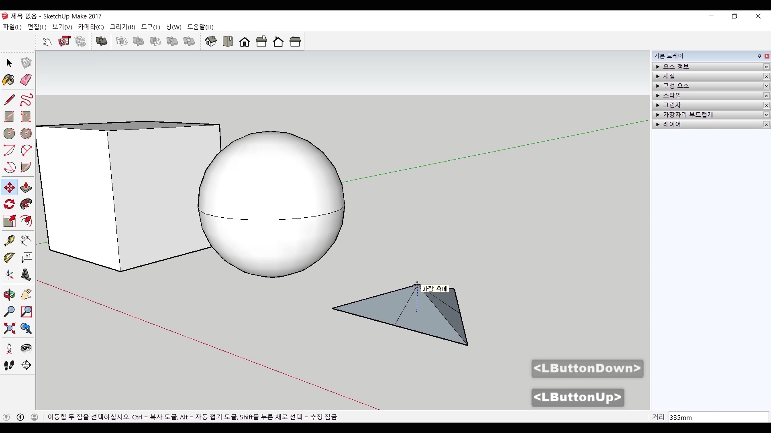Viewport: 771px width, 433px height.
Task: Click the Zoom Extents tool
Action: [x=9, y=329]
